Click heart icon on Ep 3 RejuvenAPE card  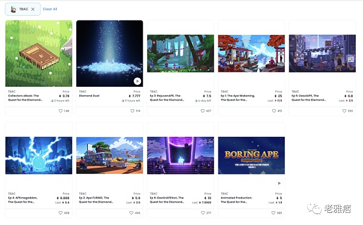click(x=203, y=111)
